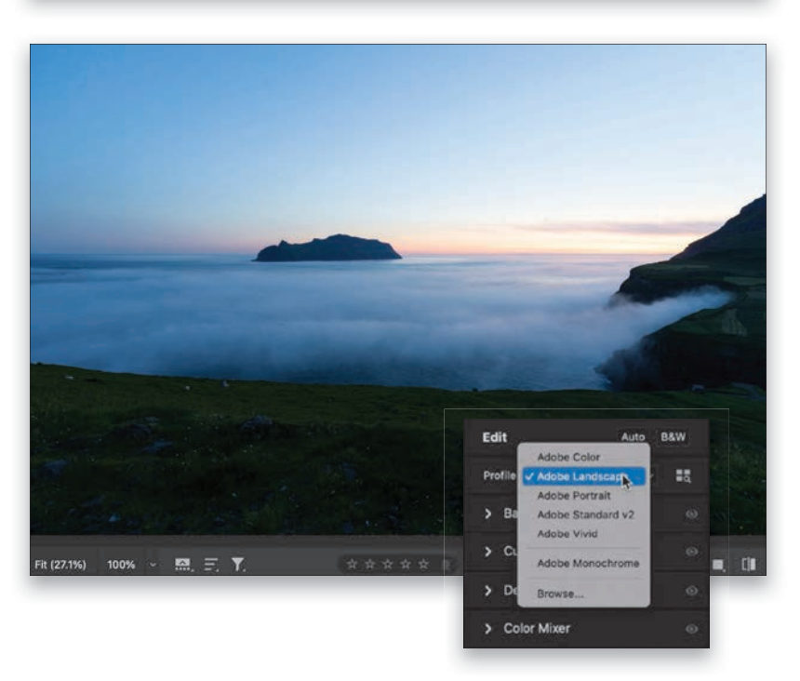Image resolution: width=800 pixels, height=681 pixels.
Task: Click the Auto button
Action: 633,436
